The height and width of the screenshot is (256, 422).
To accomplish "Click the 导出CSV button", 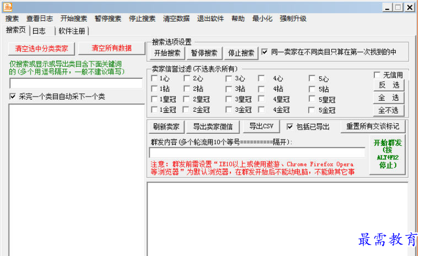I will pyautogui.click(x=261, y=126).
